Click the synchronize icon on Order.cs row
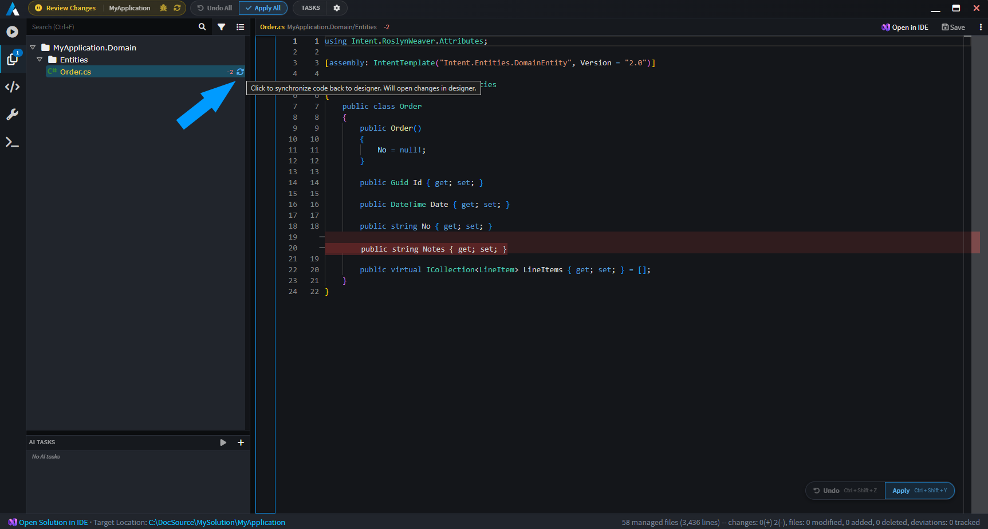 click(x=240, y=72)
